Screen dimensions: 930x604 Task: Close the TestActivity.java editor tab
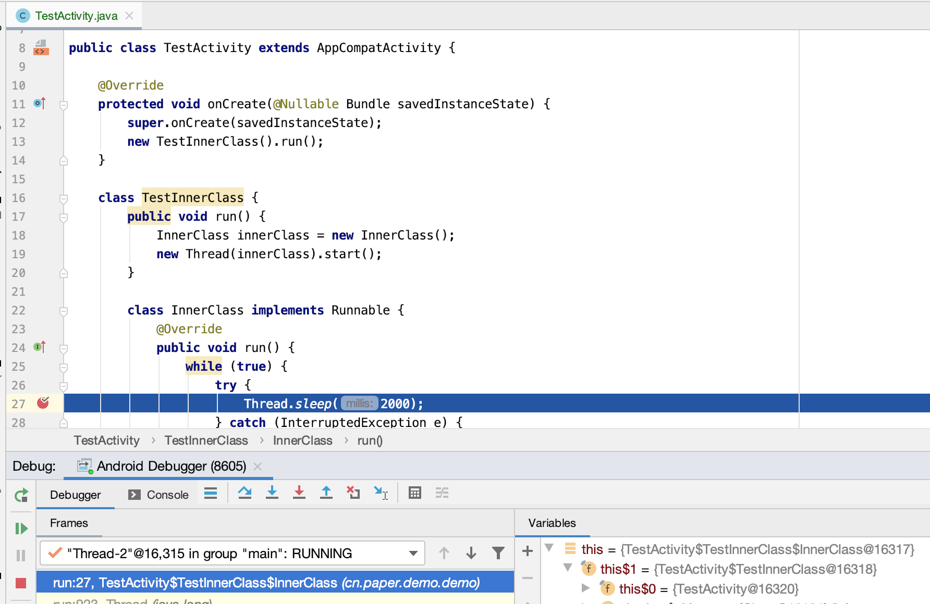129,16
